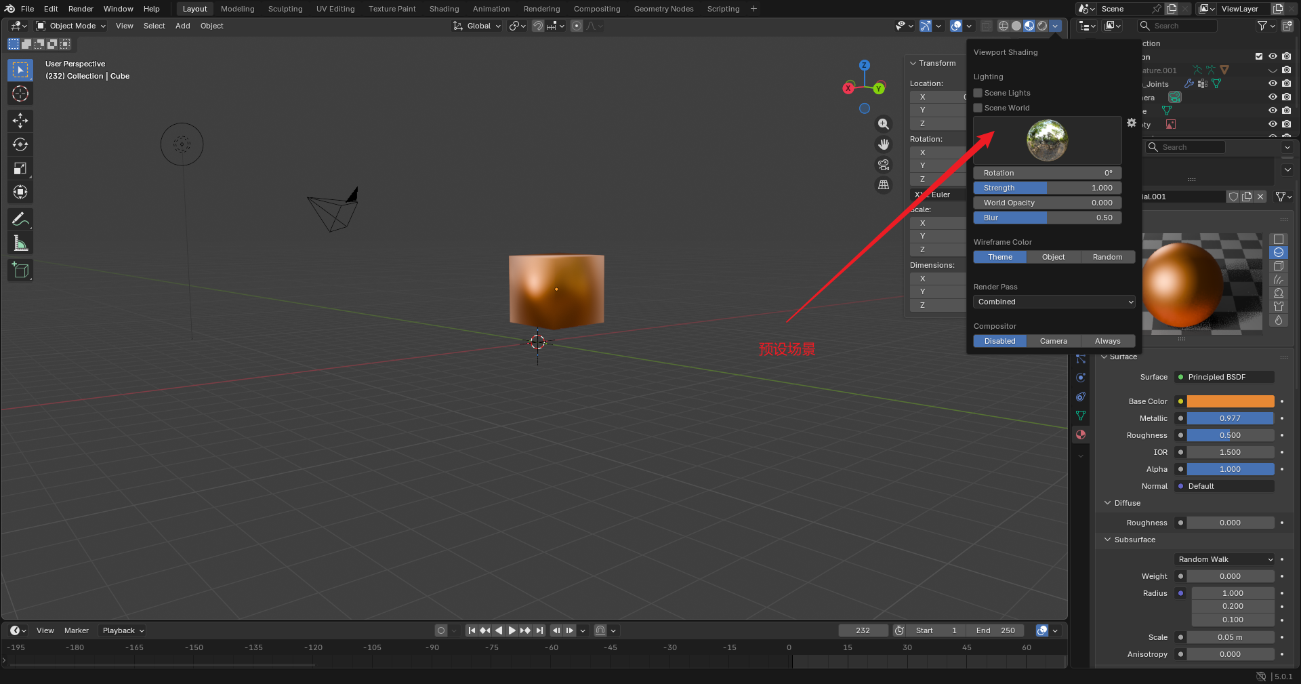The height and width of the screenshot is (684, 1301).
Task: Open the Object Mode dropdown
Action: click(x=71, y=26)
